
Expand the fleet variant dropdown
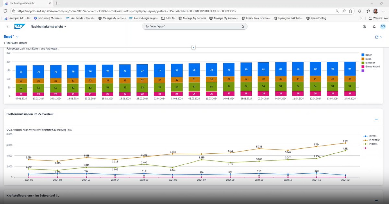[17, 37]
